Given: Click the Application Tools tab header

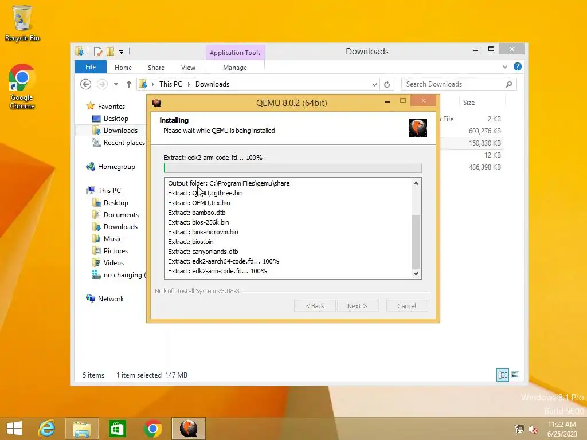Looking at the screenshot, I should coord(235,53).
